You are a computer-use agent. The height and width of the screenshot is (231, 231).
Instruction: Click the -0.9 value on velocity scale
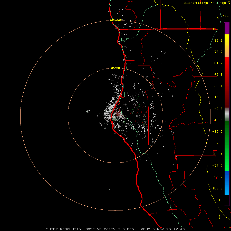coord(218,109)
